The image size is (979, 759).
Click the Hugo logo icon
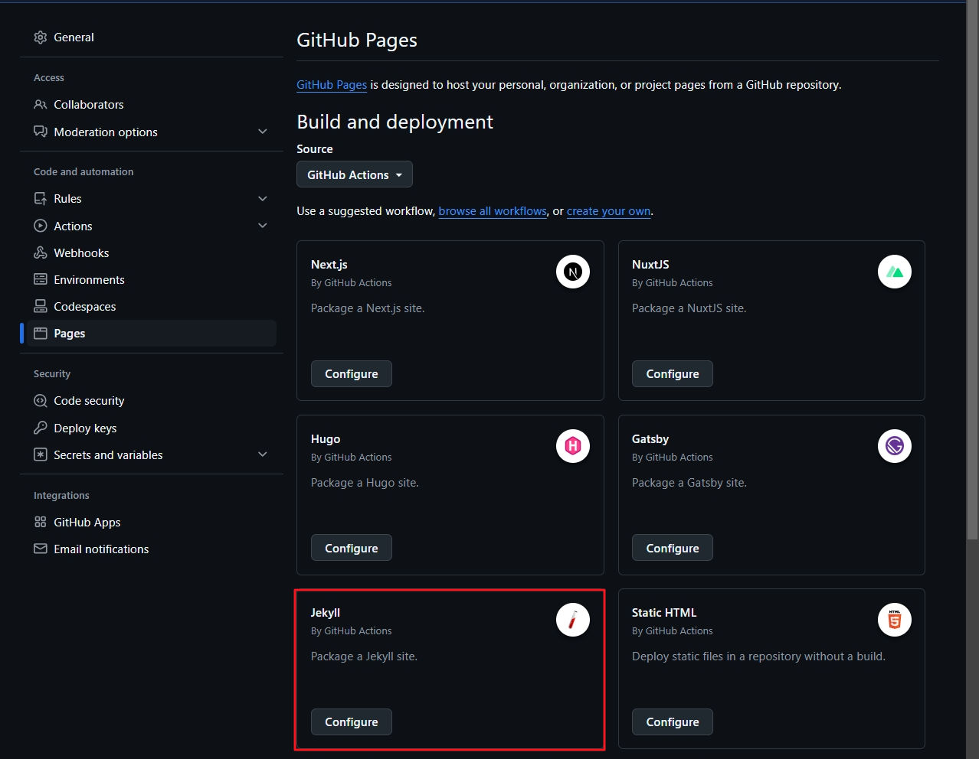click(573, 446)
